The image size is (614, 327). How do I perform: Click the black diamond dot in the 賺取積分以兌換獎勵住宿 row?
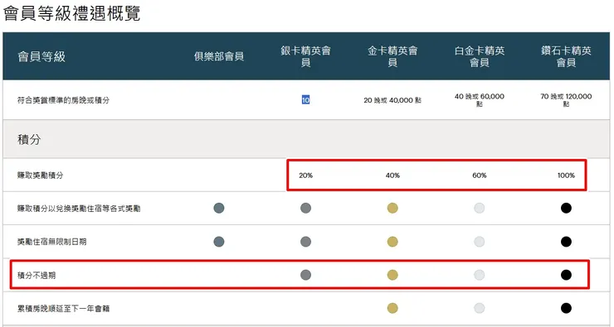[x=566, y=208]
